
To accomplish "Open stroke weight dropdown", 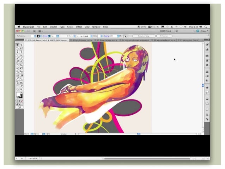I will [x=57, y=36].
